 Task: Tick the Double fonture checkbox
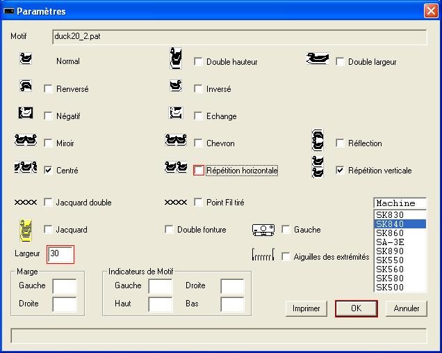click(x=170, y=230)
